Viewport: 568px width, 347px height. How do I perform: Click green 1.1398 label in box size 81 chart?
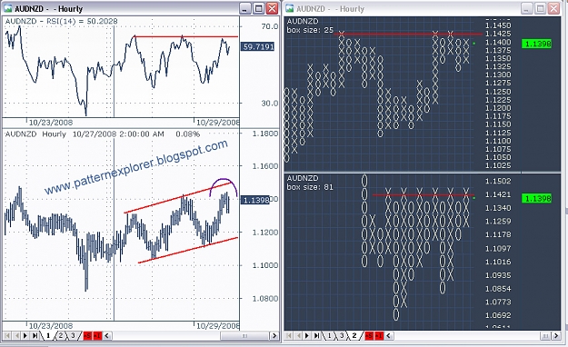coord(536,199)
